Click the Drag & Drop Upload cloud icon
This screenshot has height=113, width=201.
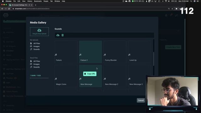39,30
